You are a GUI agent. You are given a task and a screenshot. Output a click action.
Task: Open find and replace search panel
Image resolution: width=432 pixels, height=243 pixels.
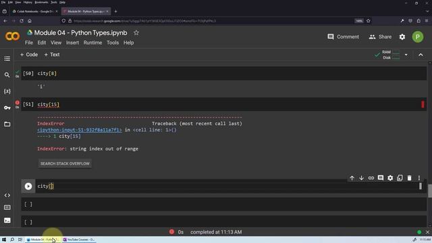click(7, 75)
